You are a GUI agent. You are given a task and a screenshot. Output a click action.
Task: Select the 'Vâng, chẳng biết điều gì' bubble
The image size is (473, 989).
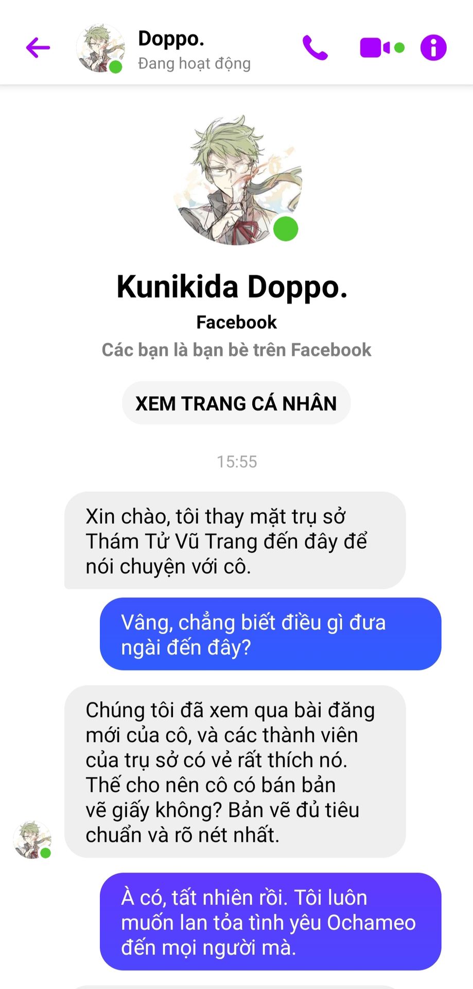271,634
